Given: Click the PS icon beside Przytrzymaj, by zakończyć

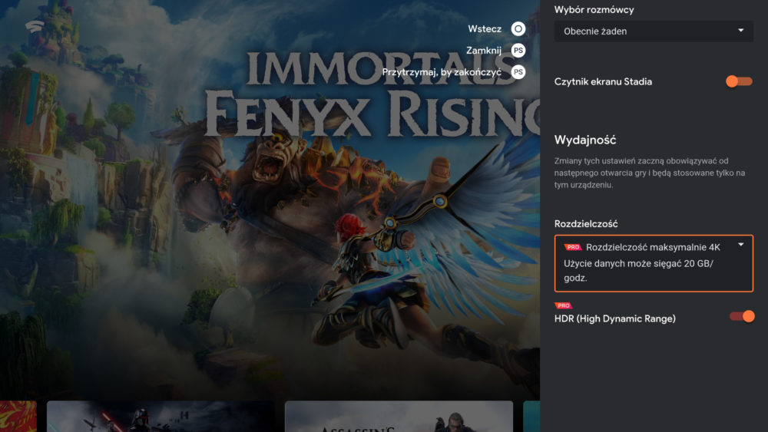Looking at the screenshot, I should pos(518,72).
